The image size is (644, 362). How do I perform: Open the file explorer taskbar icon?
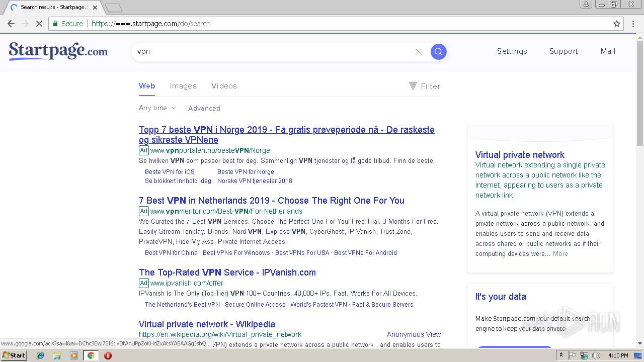[x=57, y=355]
